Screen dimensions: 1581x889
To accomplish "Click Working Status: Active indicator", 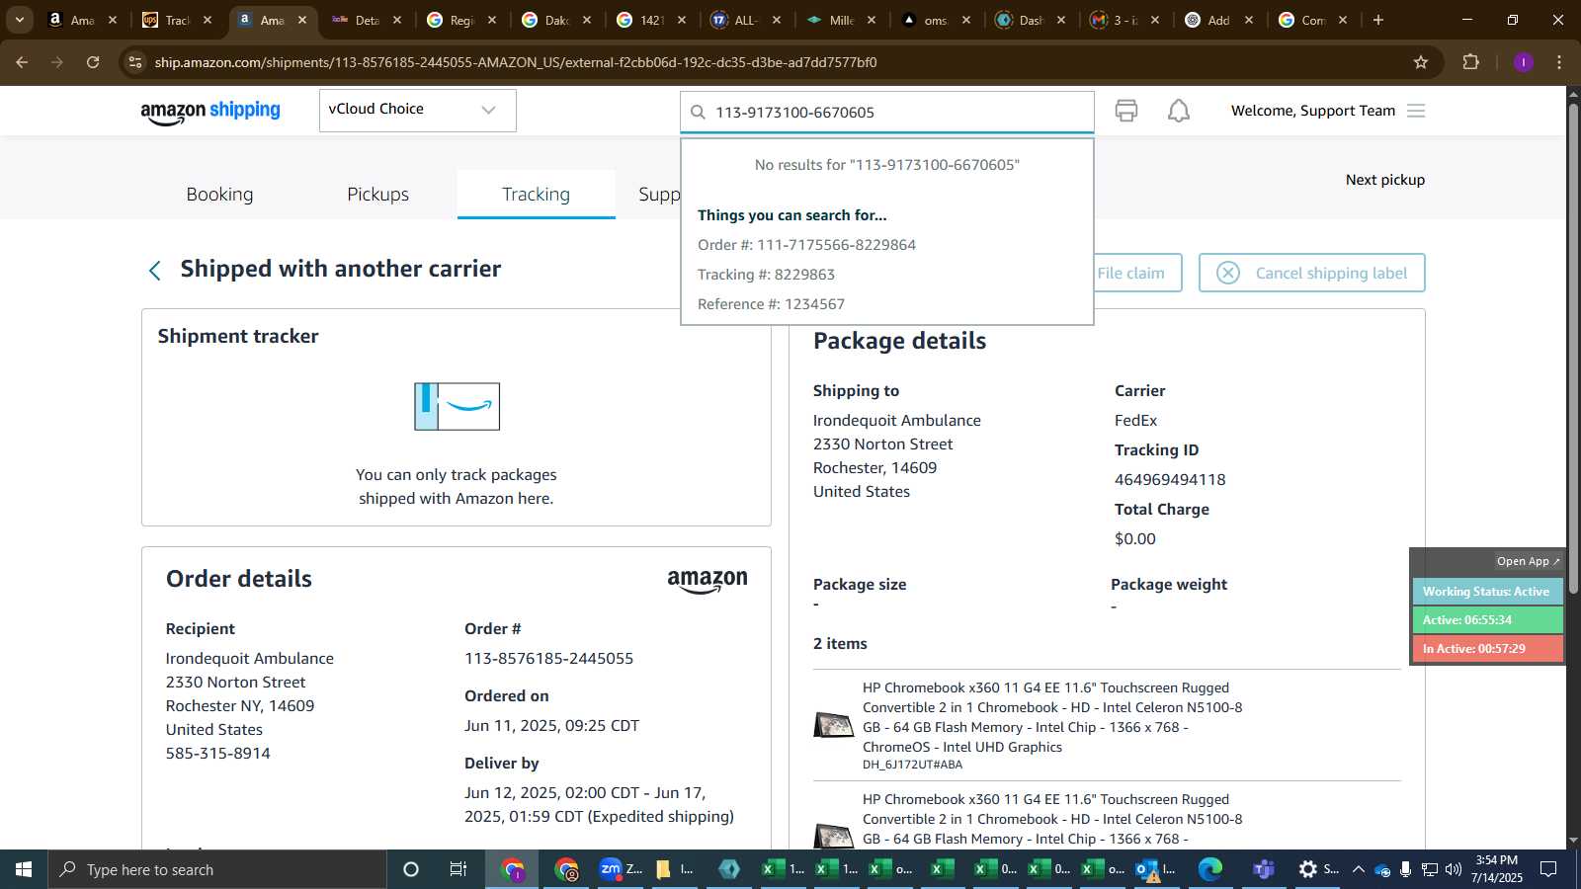I will [x=1487, y=592].
